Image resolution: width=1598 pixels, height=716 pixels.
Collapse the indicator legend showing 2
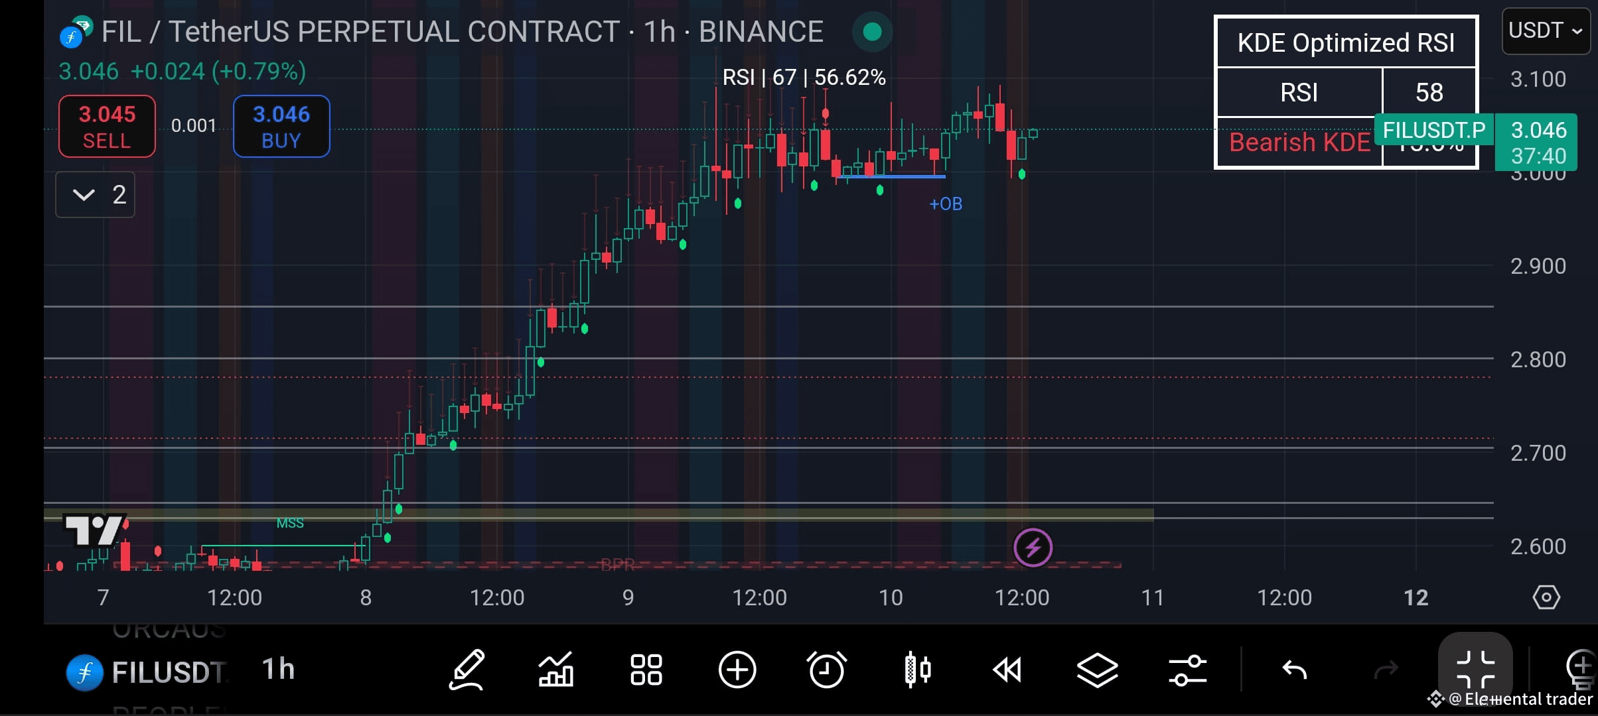click(96, 195)
